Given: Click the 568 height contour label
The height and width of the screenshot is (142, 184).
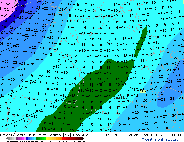Looking at the screenshot, I should 143,91.
